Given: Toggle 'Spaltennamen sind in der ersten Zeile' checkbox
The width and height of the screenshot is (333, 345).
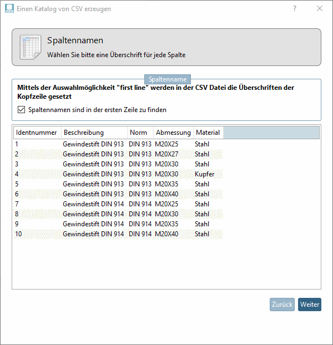Looking at the screenshot, I should (21, 110).
